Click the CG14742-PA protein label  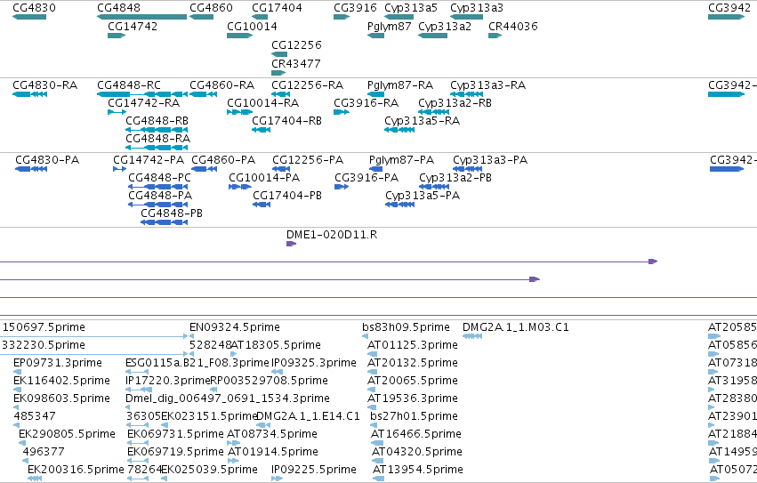[149, 160]
